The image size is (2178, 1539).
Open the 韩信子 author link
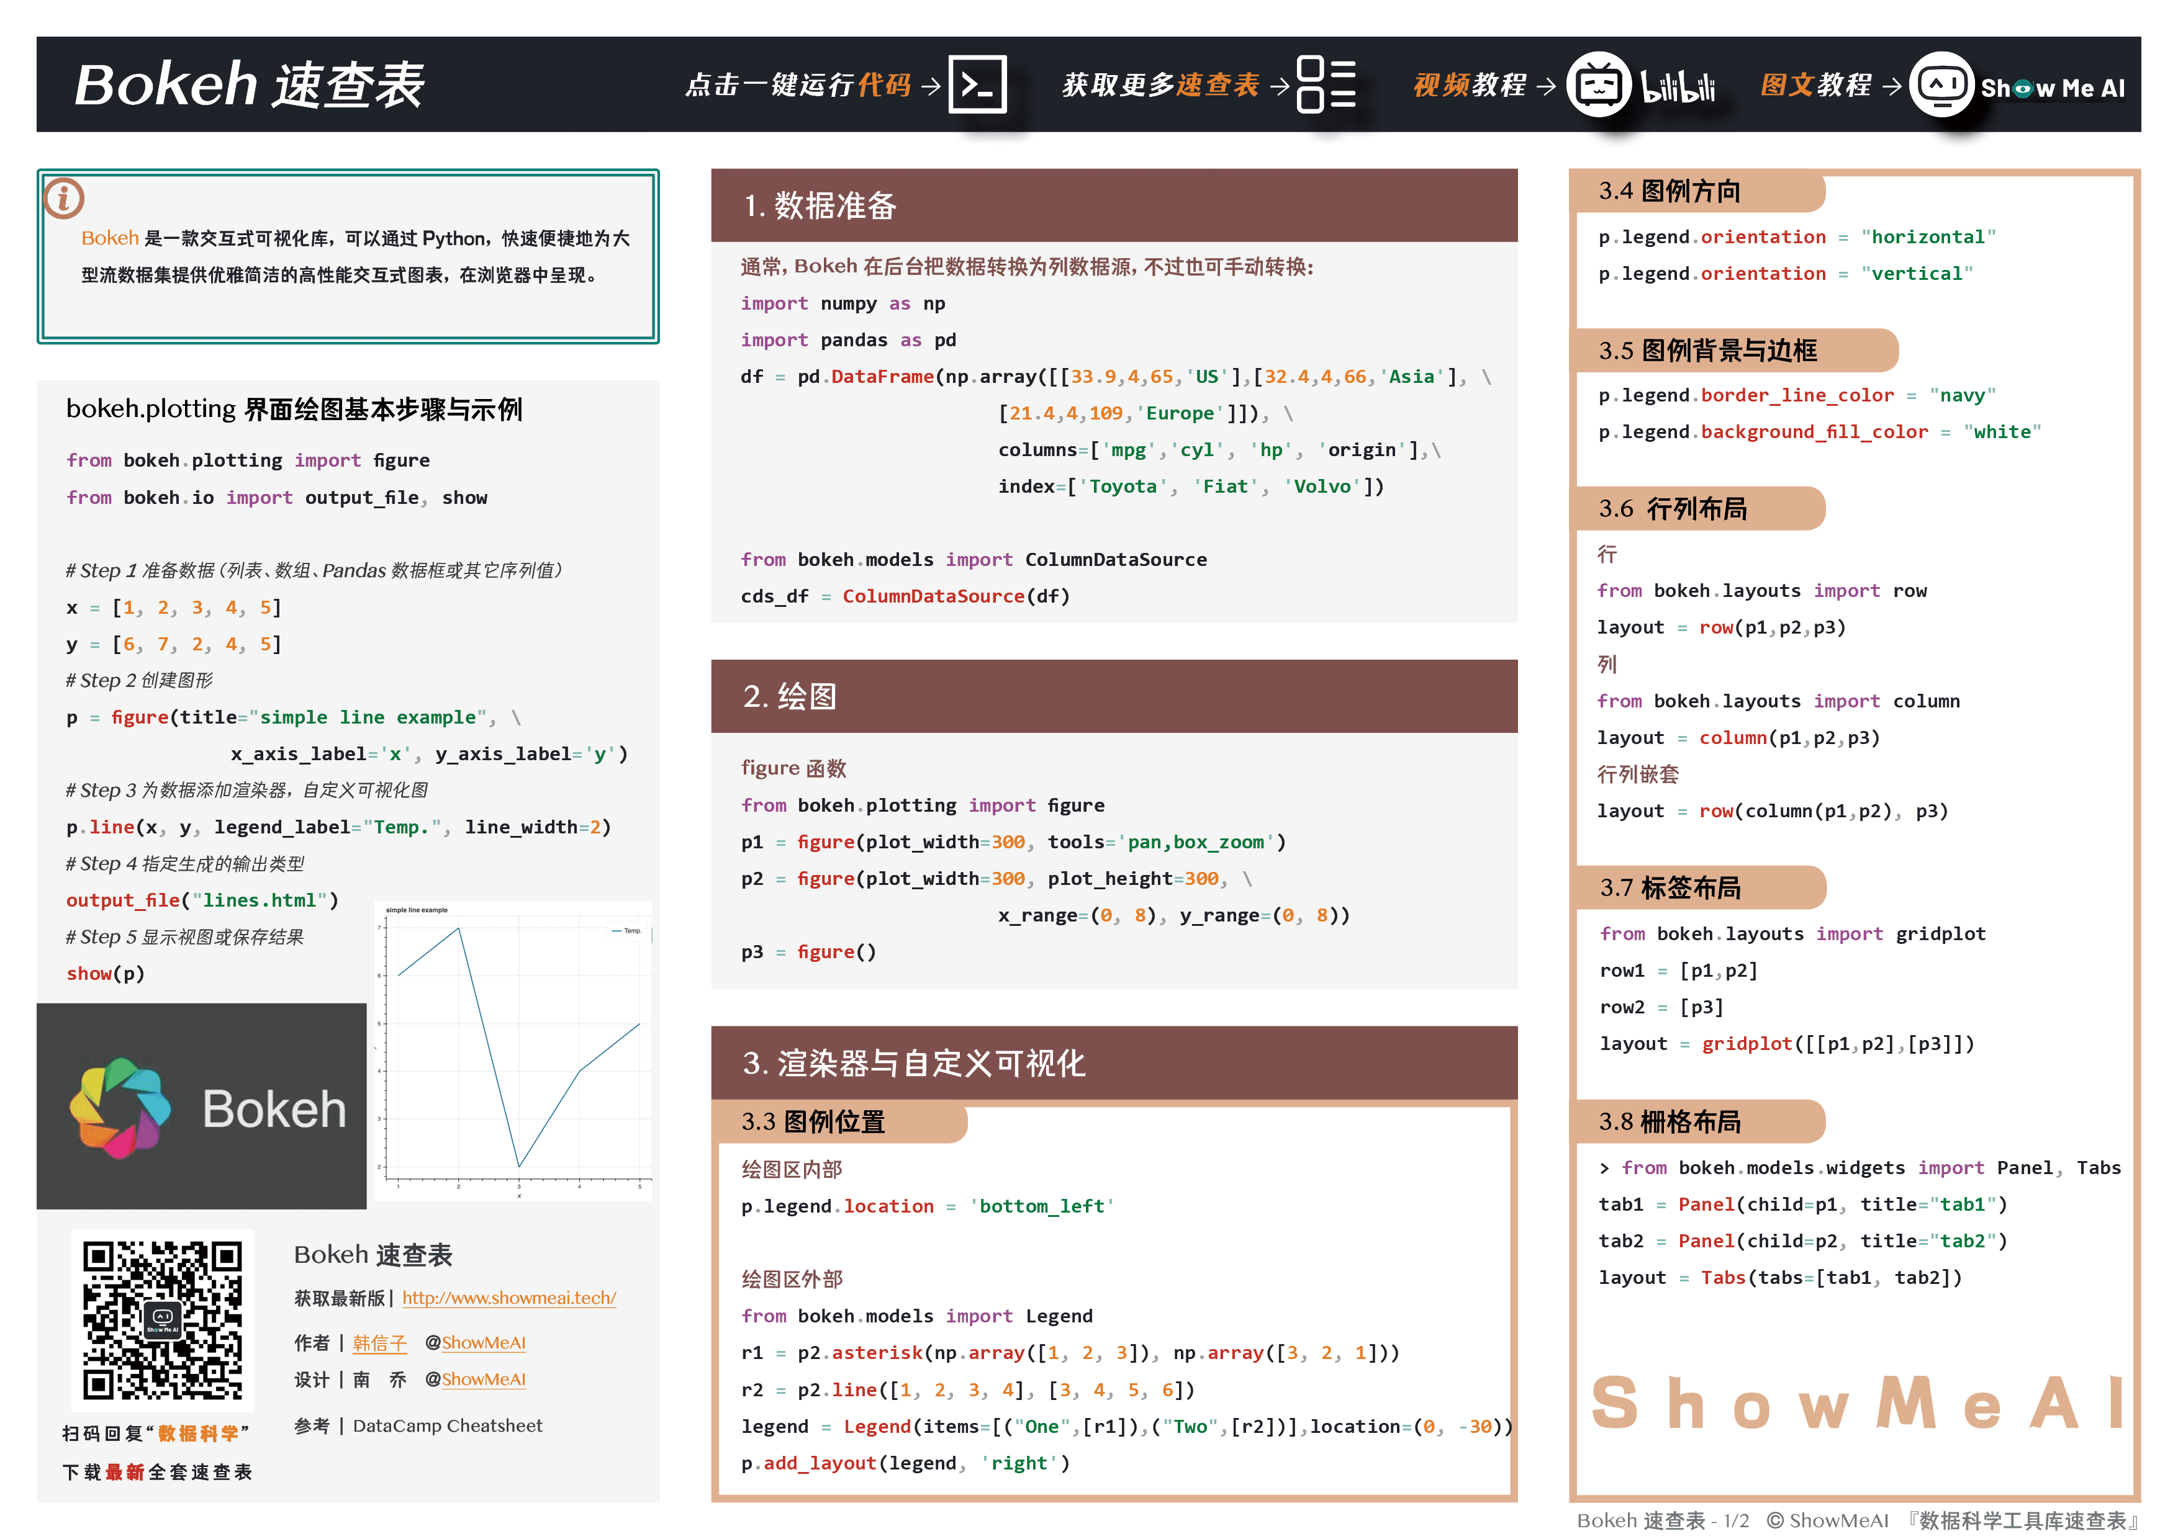coord(379,1343)
